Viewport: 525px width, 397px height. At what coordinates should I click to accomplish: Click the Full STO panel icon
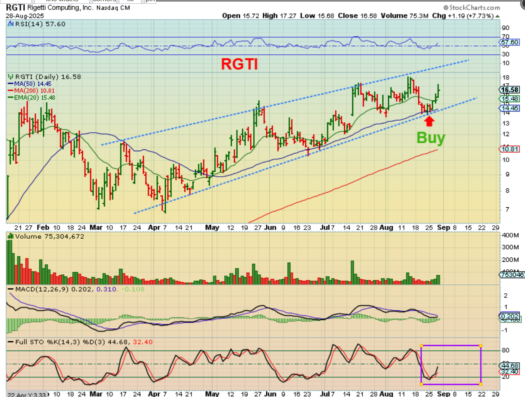pyautogui.click(x=10, y=342)
